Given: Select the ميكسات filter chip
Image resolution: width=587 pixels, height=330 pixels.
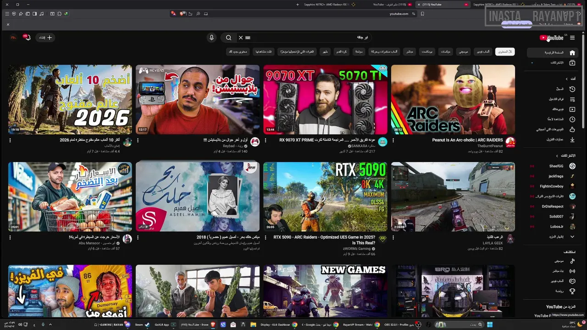Looking at the screenshot, I should coord(446,52).
